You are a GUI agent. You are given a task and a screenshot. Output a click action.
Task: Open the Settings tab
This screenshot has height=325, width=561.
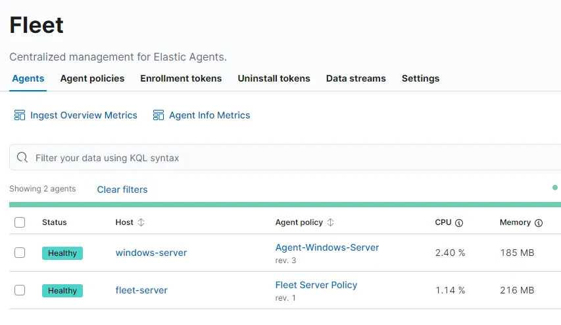[x=420, y=78]
